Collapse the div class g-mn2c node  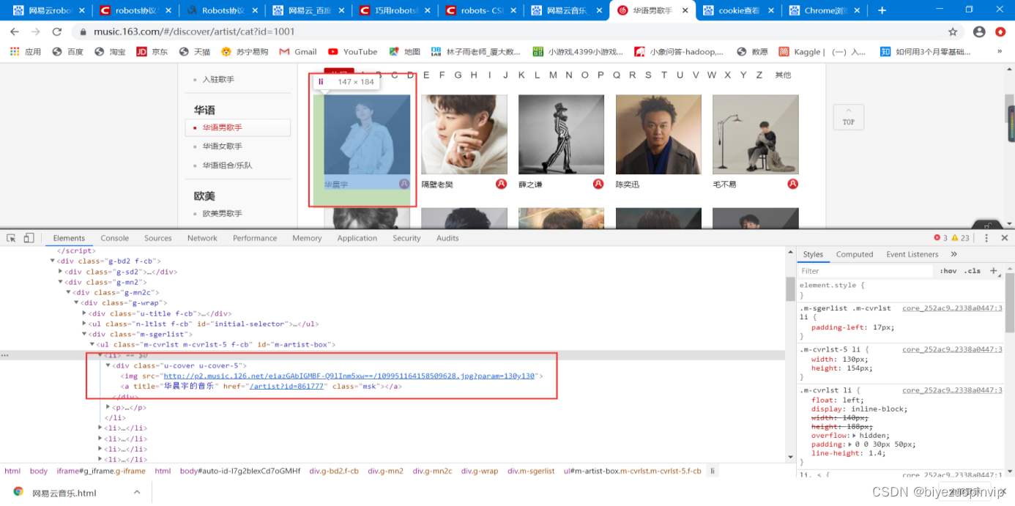69,293
